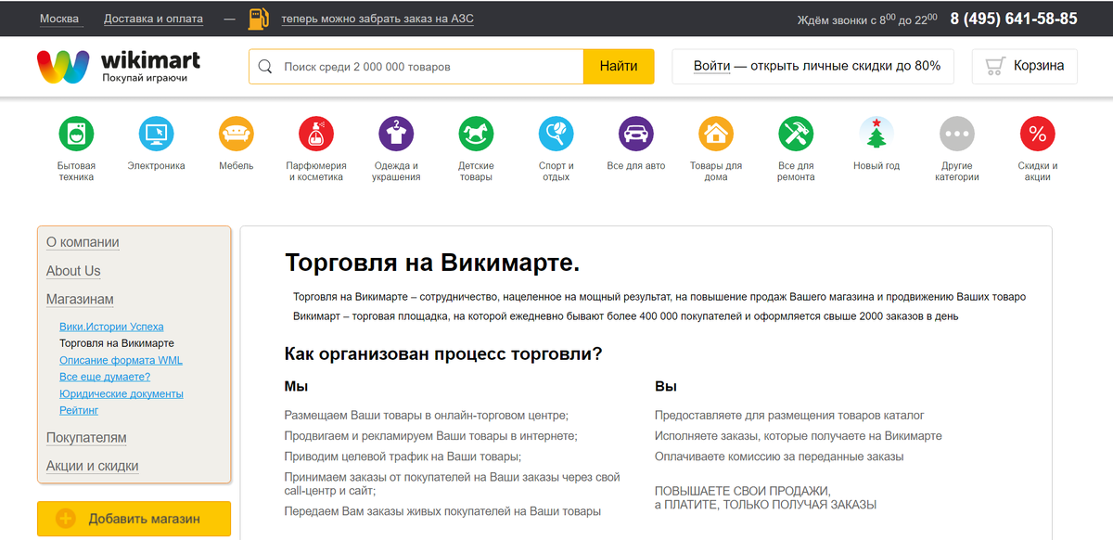
Task: Click the Добавить магазин button
Action: click(134, 519)
